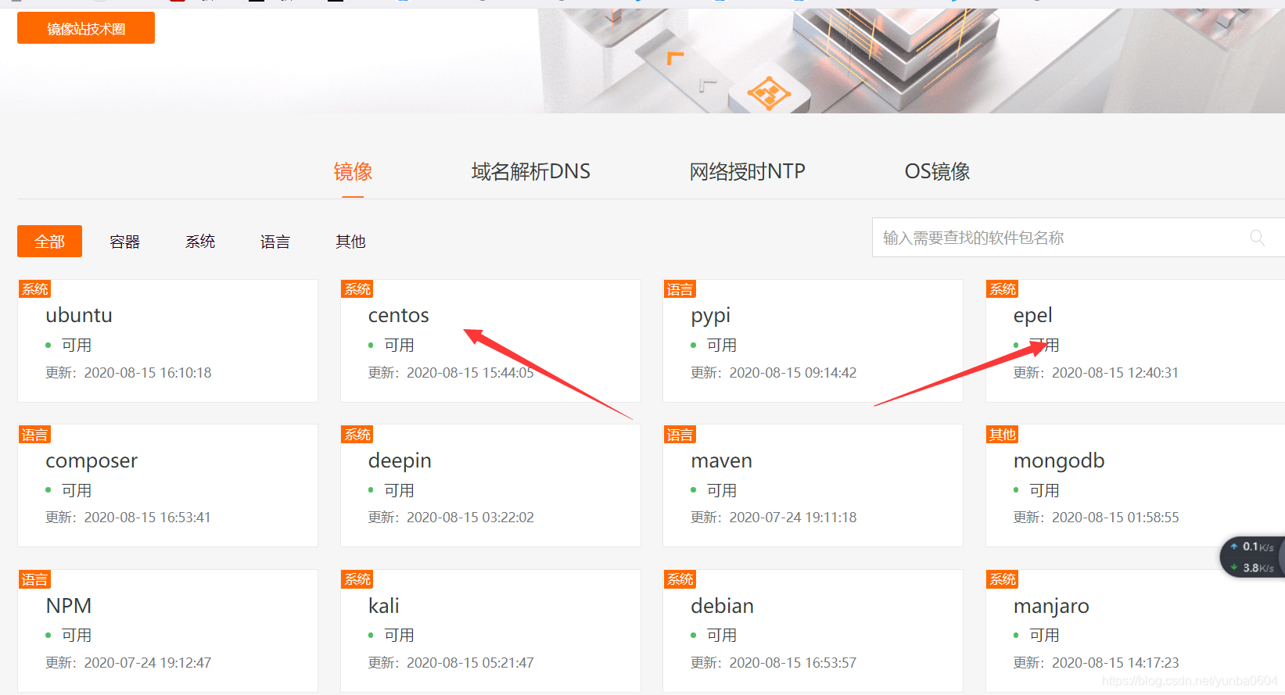Open the ubuntu mirror link
Image resolution: width=1285 pixels, height=695 pixels.
click(x=79, y=315)
